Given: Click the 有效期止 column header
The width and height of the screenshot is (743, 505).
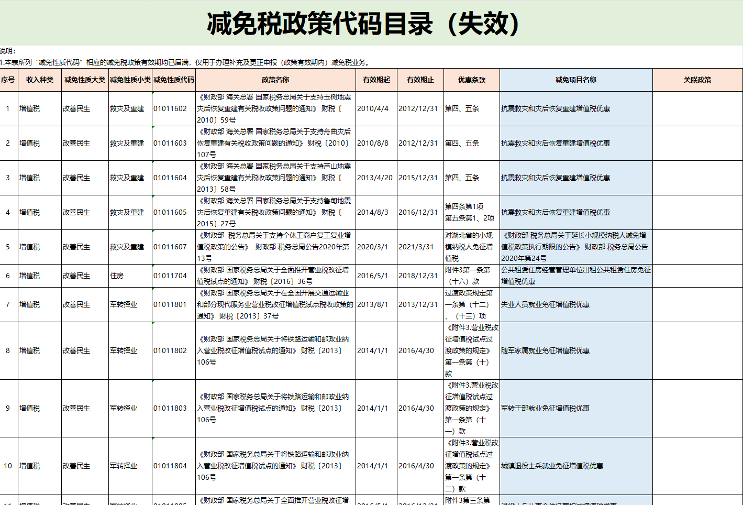Looking at the screenshot, I should tap(420, 80).
